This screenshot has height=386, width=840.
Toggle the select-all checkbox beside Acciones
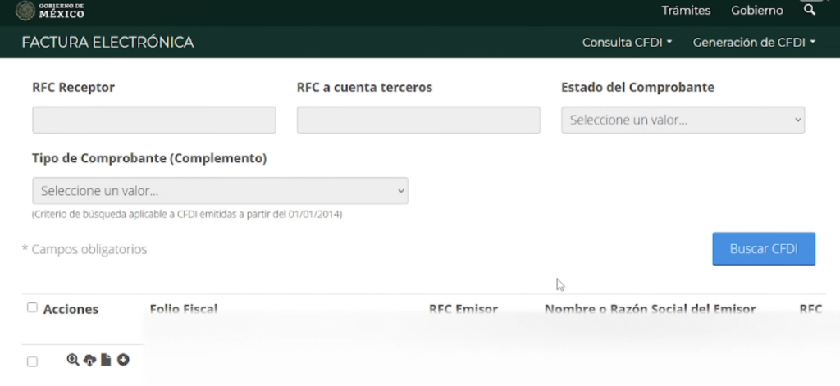click(x=32, y=307)
